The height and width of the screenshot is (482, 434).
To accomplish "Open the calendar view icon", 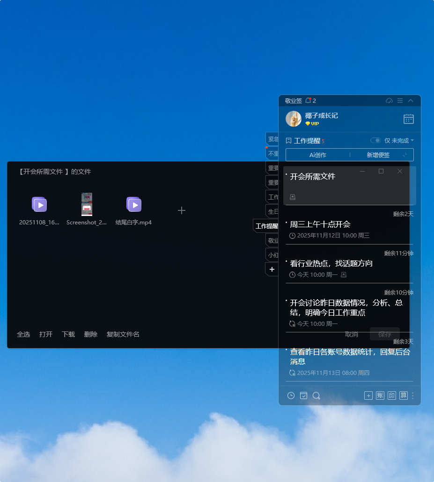I will tap(408, 119).
